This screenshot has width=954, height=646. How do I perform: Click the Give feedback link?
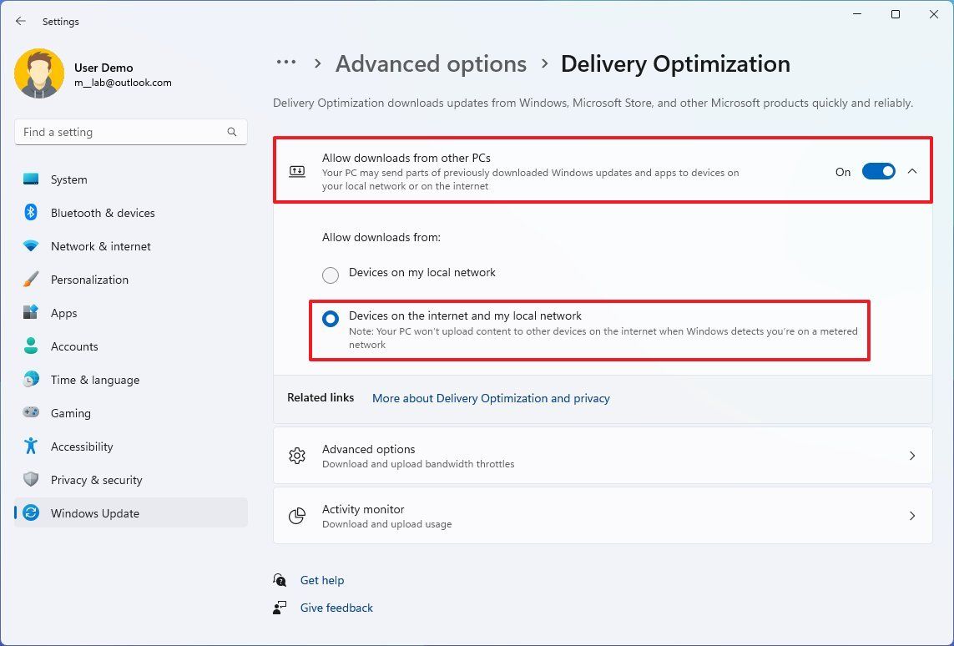[x=336, y=608]
